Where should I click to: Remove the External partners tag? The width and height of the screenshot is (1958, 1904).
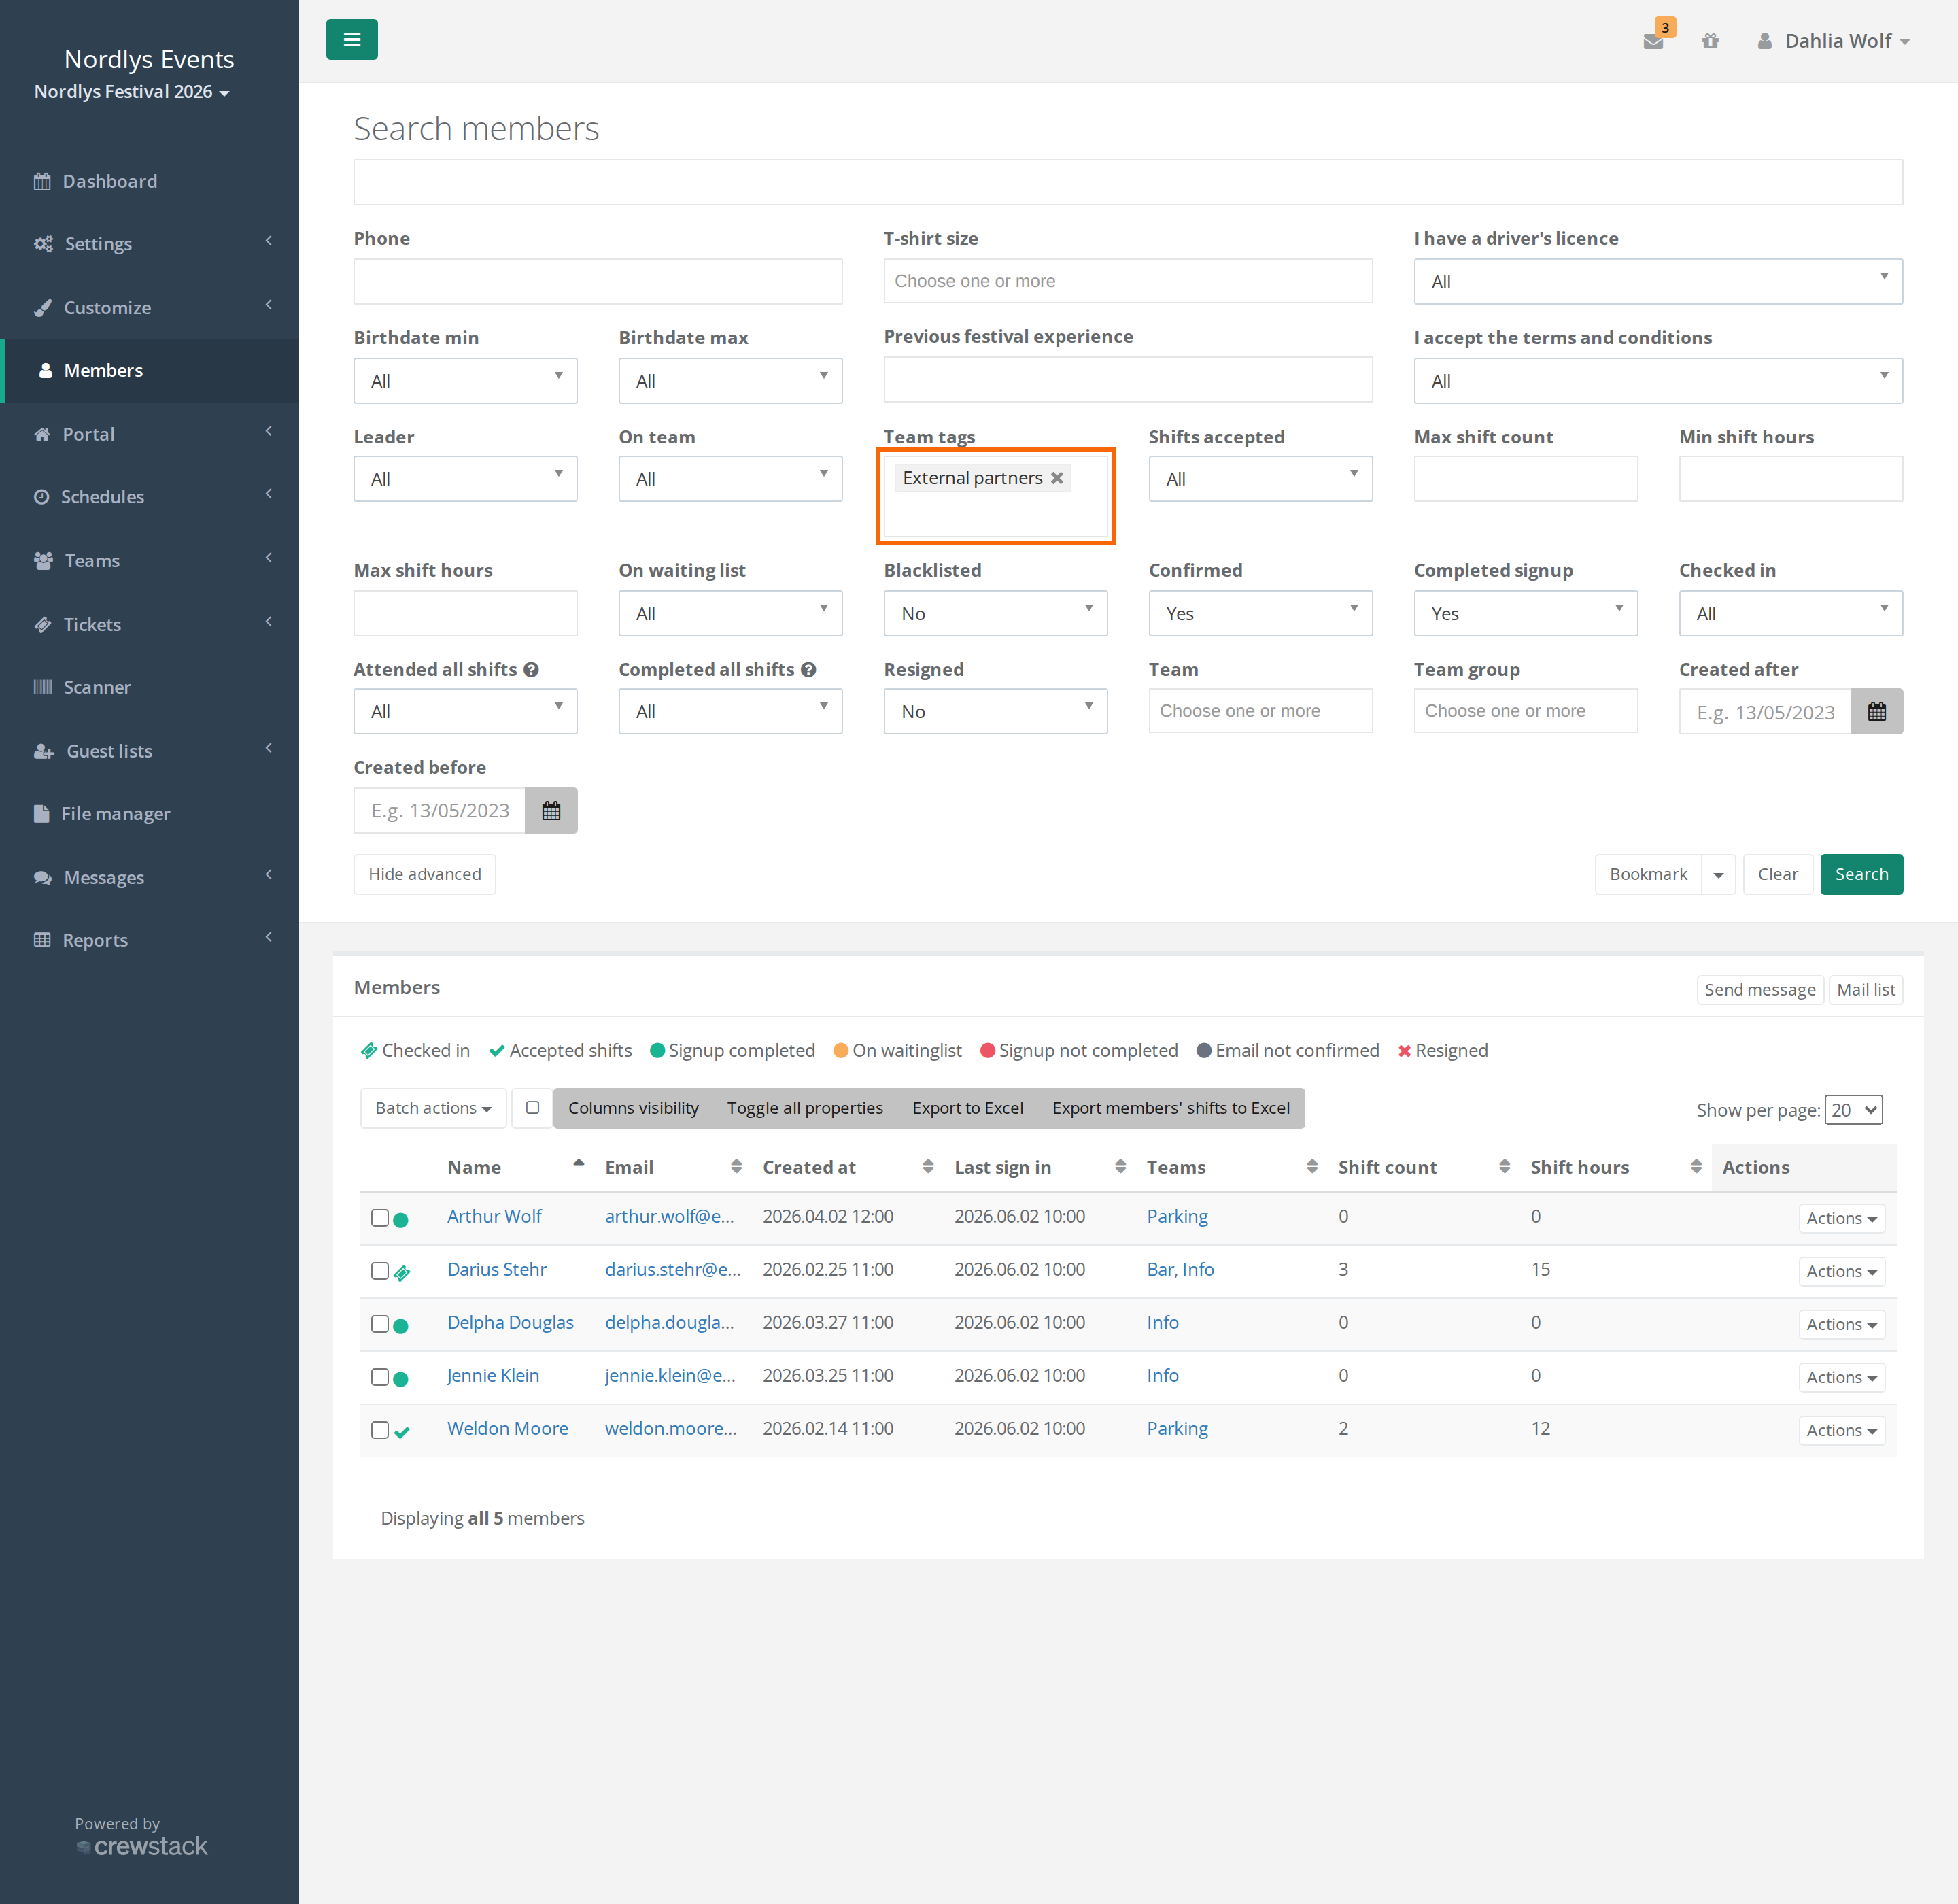[x=1057, y=478]
